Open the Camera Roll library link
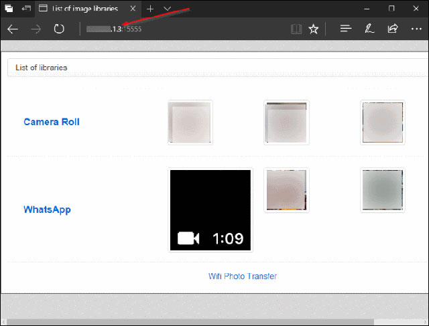 tap(52, 122)
